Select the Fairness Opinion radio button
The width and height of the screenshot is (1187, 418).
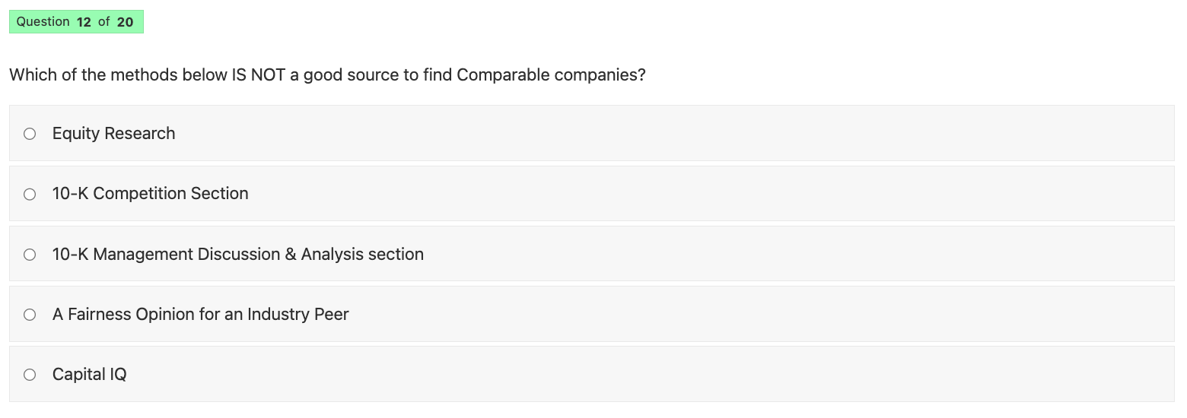30,315
